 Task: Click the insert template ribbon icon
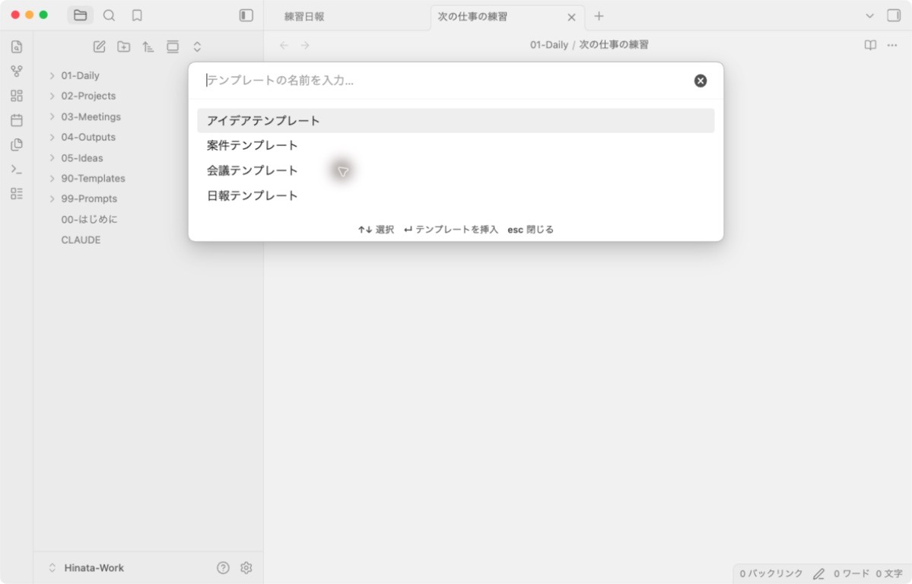(x=17, y=144)
